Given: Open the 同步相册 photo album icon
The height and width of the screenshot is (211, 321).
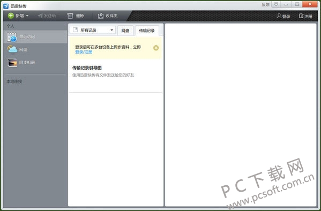Looking at the screenshot, I should click(x=12, y=62).
